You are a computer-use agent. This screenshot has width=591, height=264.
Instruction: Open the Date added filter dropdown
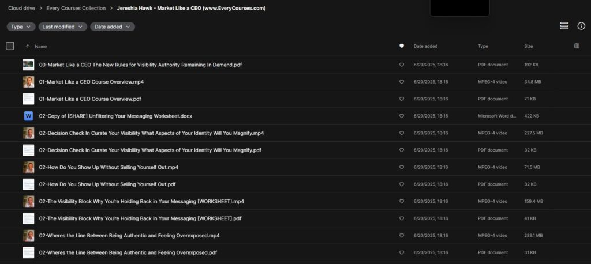tap(113, 27)
